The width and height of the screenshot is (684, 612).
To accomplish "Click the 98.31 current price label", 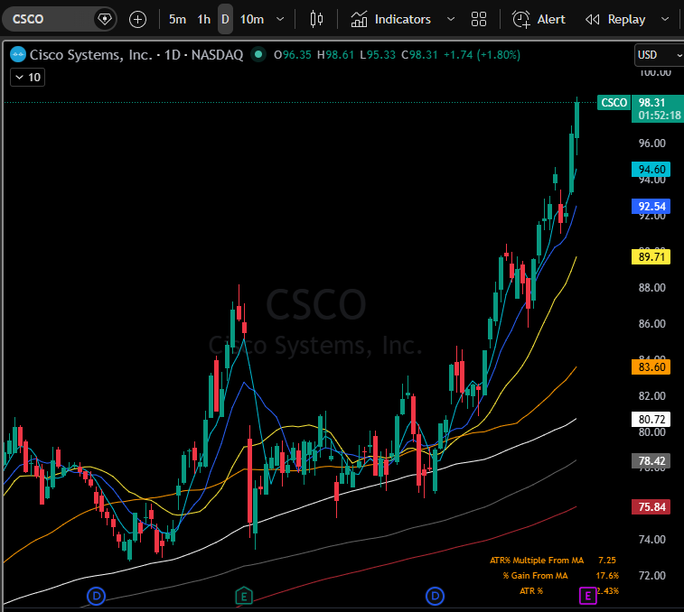I will point(651,102).
